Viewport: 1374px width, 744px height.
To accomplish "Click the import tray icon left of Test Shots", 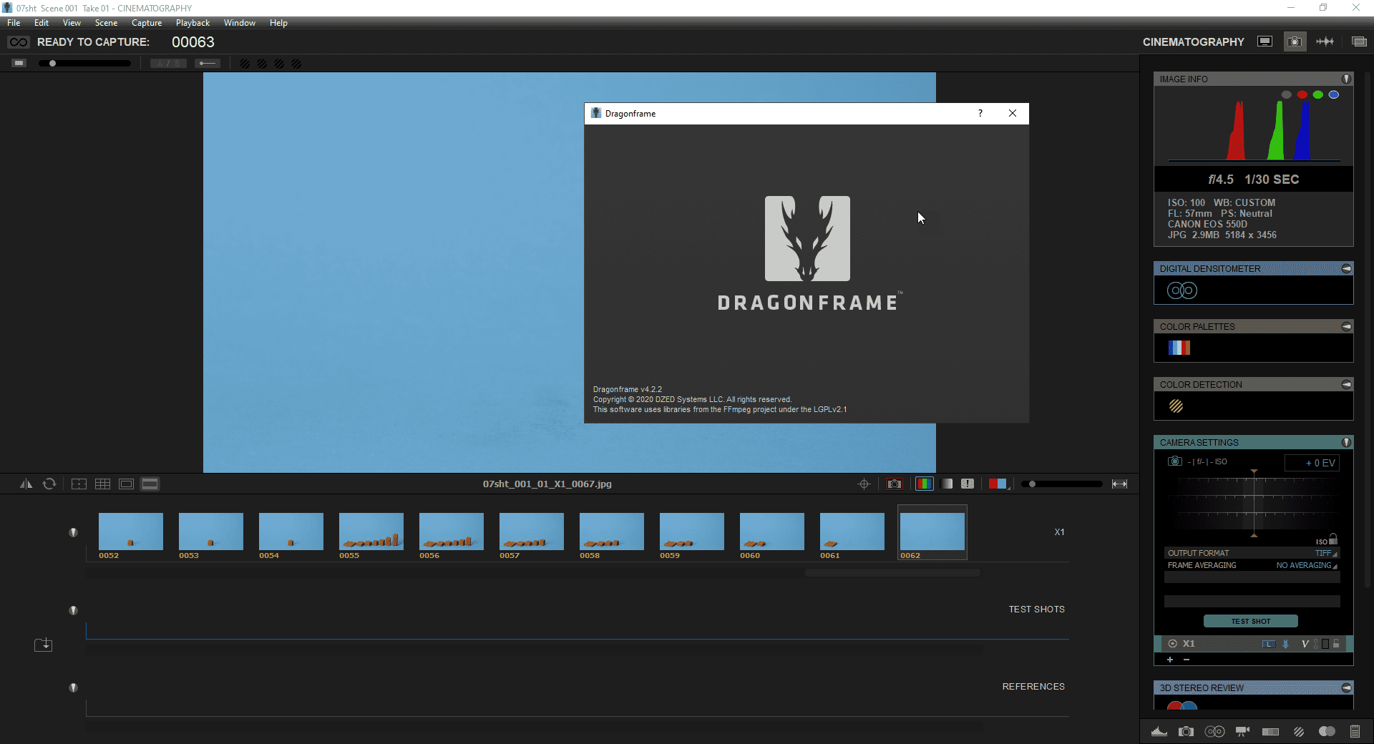I will point(44,645).
